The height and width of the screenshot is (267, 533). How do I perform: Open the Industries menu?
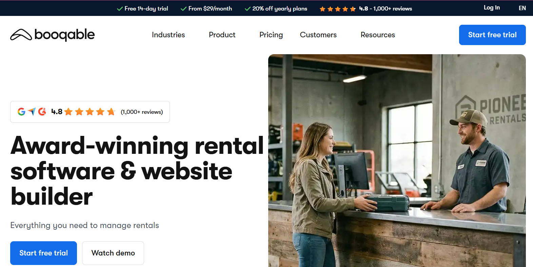[168, 35]
